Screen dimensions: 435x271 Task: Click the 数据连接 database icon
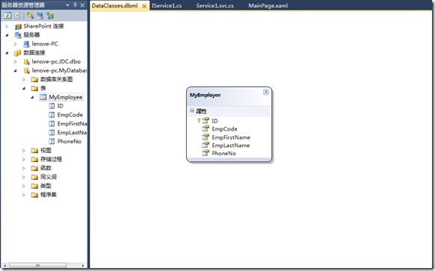[18, 53]
